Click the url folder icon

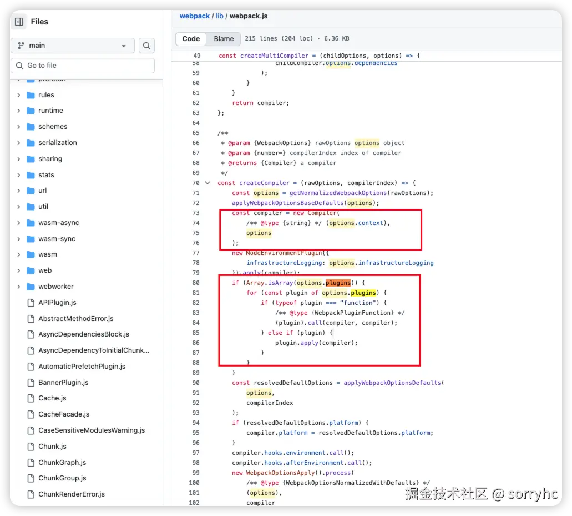31,191
